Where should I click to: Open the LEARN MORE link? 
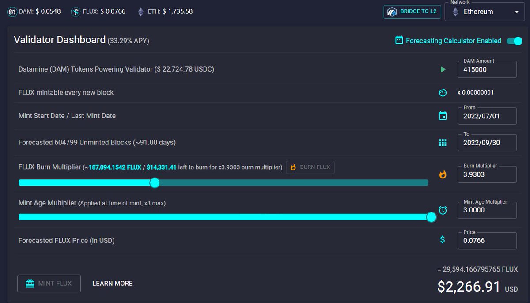pos(113,284)
